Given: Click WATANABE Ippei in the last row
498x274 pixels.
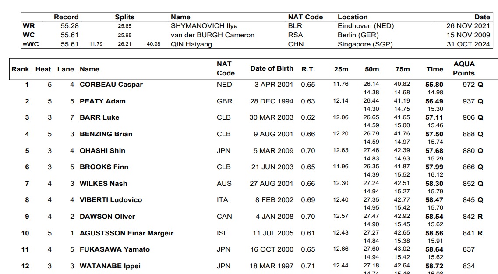Looking at the screenshot, I should pyautogui.click(x=110, y=266).
